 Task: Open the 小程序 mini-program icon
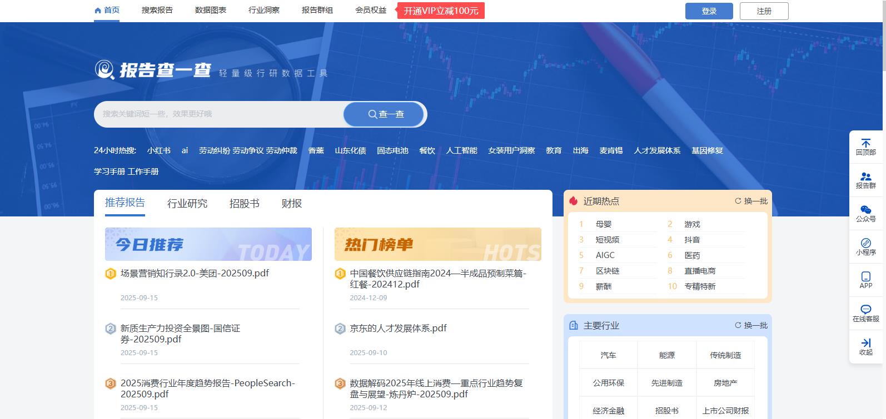[x=865, y=244]
